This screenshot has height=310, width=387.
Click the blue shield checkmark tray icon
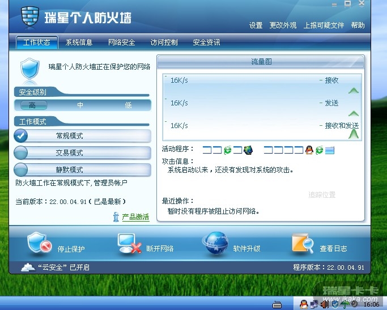click(x=335, y=304)
